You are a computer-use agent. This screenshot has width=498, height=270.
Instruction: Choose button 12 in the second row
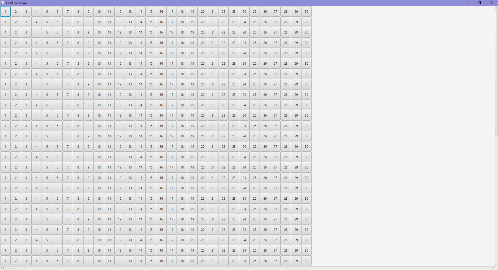tap(120, 22)
